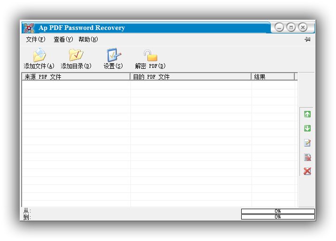This screenshot has width=336, height=241.
Task: Click the large red X icon
Action: [x=307, y=171]
